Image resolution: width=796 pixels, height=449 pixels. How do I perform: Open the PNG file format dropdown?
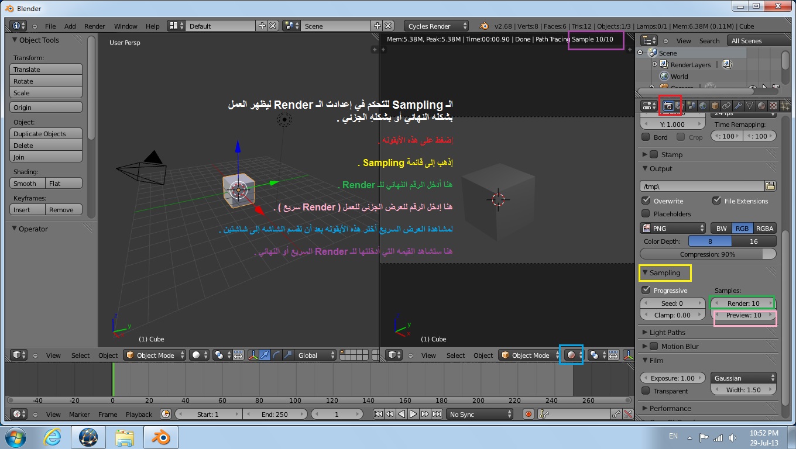[674, 228]
